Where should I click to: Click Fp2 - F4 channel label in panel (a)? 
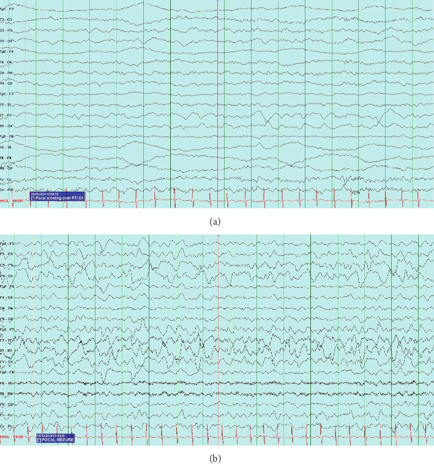7,51
